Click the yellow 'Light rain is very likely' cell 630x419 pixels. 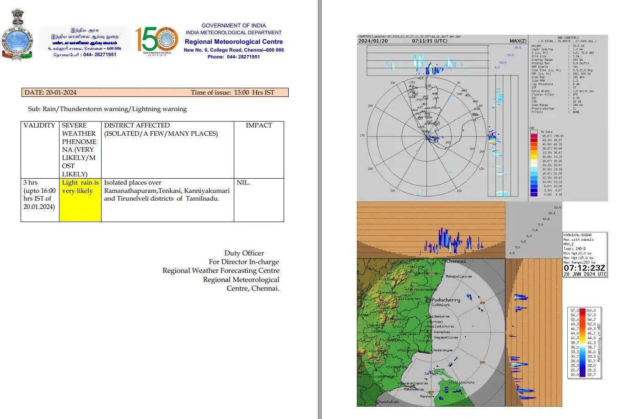80,199
